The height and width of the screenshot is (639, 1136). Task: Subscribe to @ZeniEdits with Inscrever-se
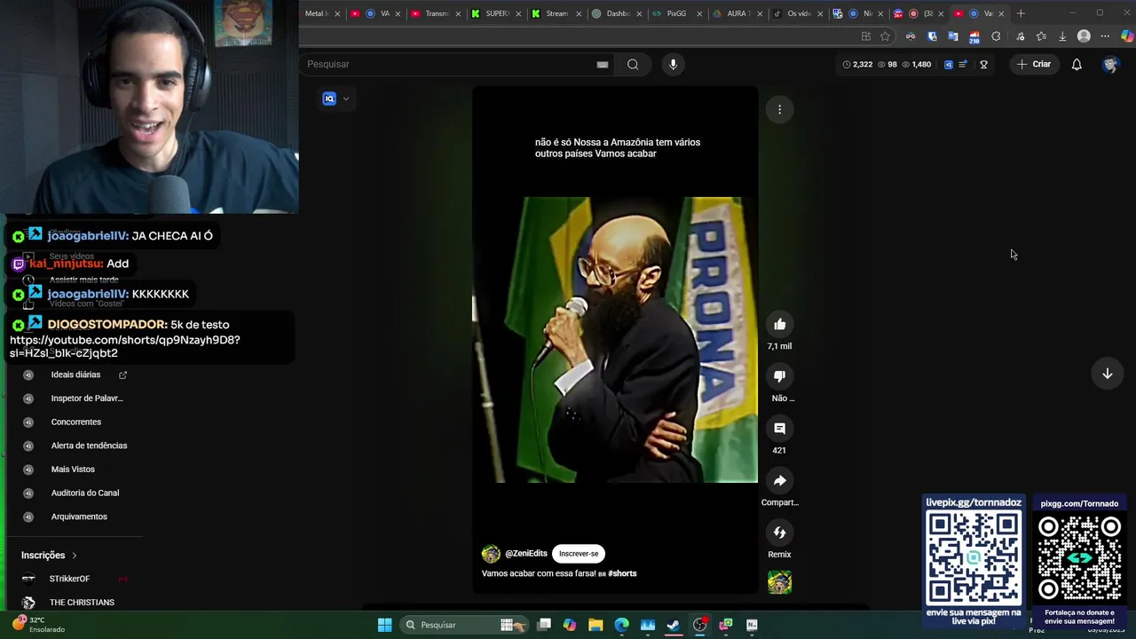pos(579,554)
